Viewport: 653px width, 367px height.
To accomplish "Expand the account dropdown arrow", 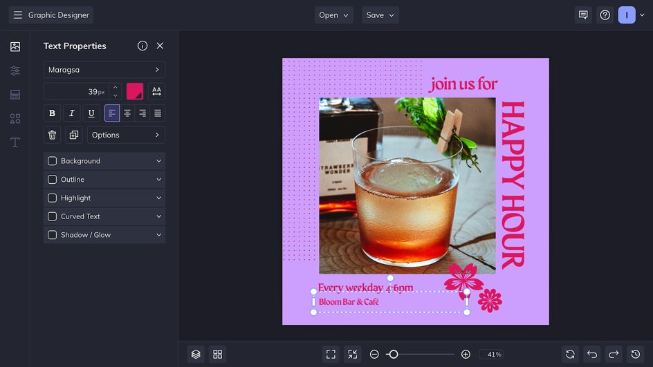I will point(642,15).
